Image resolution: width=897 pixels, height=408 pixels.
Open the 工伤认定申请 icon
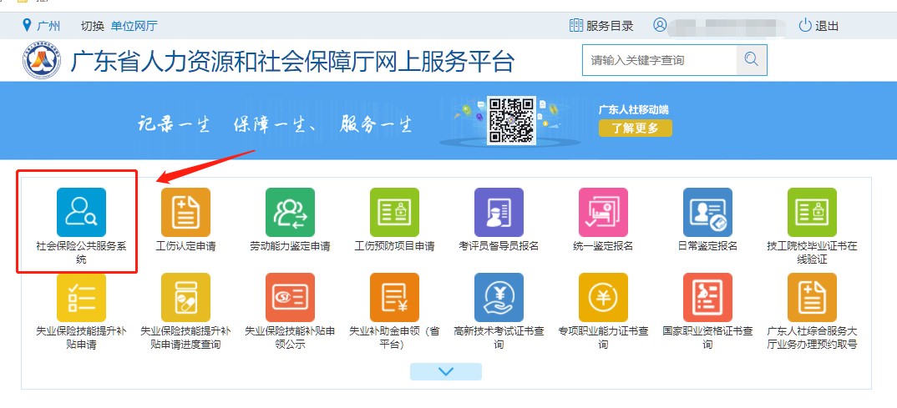click(x=185, y=212)
